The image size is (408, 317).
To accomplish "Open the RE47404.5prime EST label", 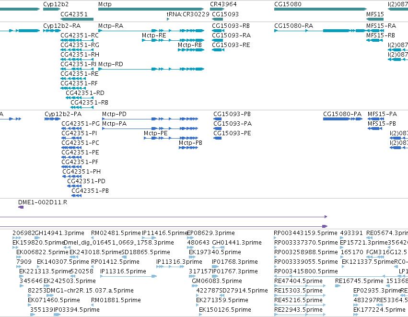I will point(298,281).
